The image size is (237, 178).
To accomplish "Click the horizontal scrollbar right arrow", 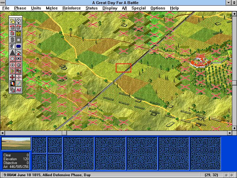I will (230, 133).
